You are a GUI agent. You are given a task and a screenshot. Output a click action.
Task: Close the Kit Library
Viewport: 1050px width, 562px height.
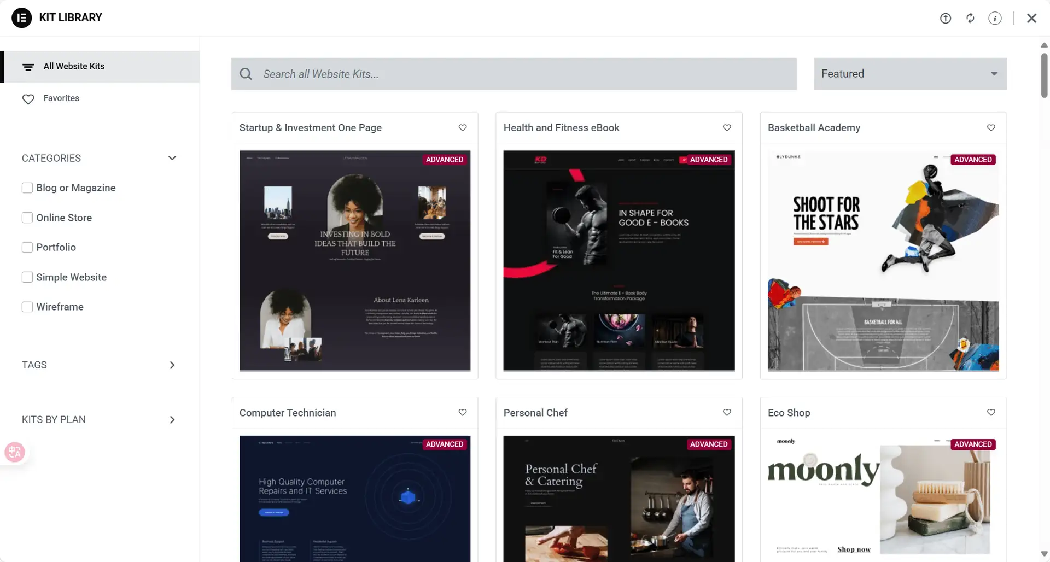1032,18
